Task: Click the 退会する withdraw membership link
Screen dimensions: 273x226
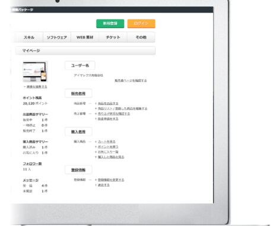Action: coord(104,185)
